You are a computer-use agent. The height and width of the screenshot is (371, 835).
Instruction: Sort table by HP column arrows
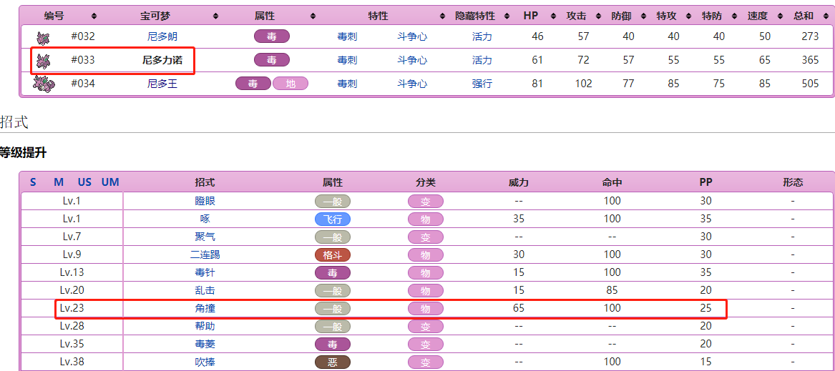[x=553, y=16]
